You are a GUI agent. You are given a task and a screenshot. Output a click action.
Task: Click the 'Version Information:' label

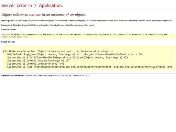point(13,76)
